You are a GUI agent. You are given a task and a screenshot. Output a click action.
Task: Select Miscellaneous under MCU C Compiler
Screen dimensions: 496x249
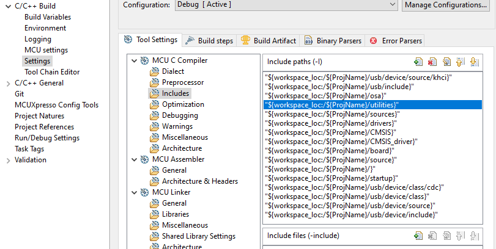pyautogui.click(x=185, y=137)
